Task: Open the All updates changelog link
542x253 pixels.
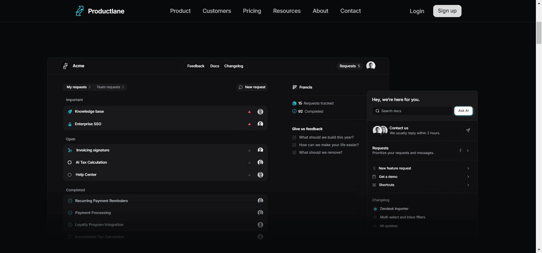Action: point(388,226)
